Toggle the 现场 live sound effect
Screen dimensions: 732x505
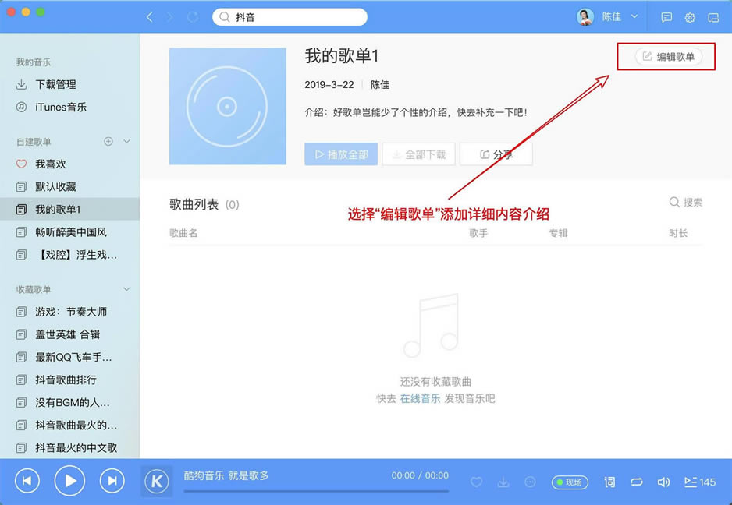point(570,482)
